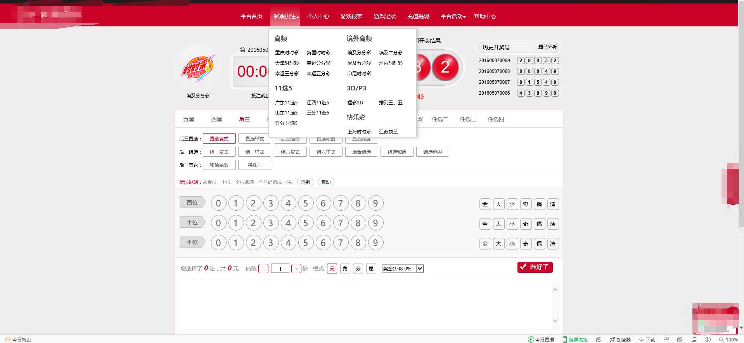Go to 平台首页 in navigation
Screen dimensions: 744x343
(251, 16)
